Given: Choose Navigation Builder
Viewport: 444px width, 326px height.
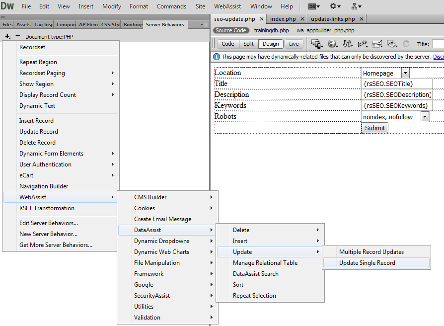Looking at the screenshot, I should coord(61,186).
